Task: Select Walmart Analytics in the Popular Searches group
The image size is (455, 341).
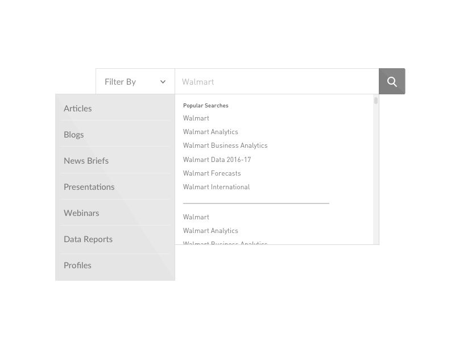Action: point(210,132)
